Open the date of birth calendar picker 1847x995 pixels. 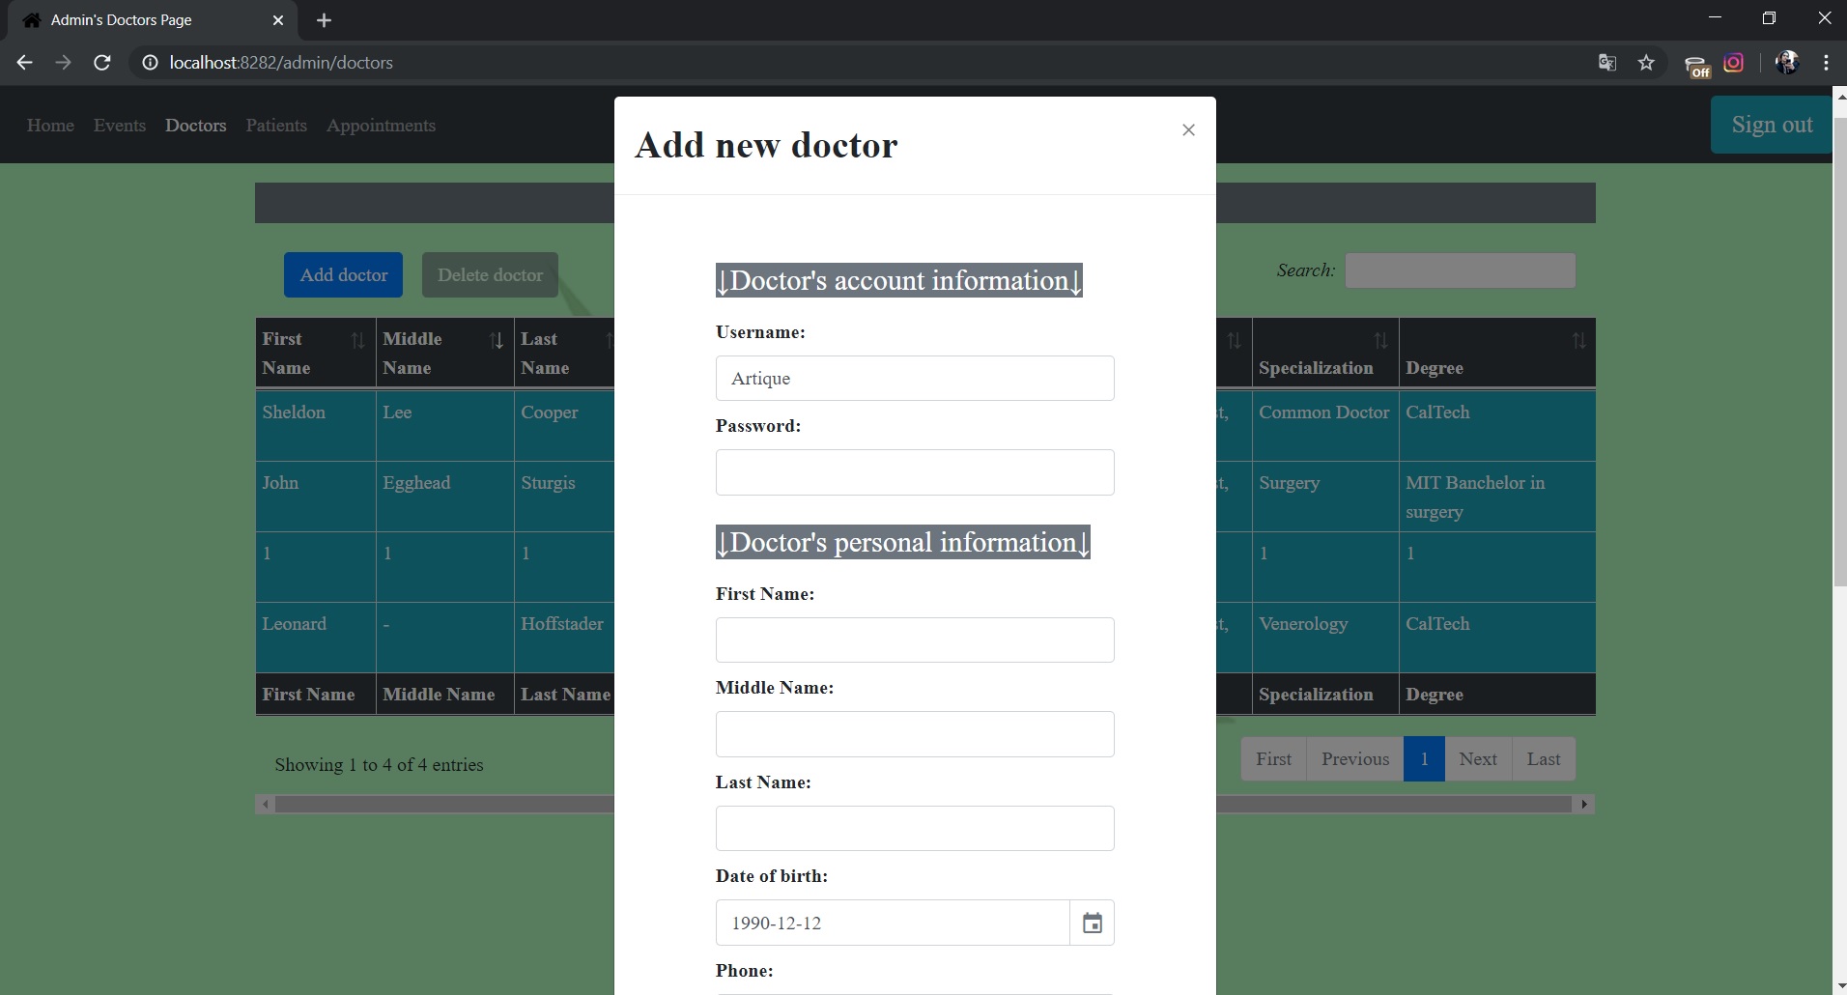1093,923
